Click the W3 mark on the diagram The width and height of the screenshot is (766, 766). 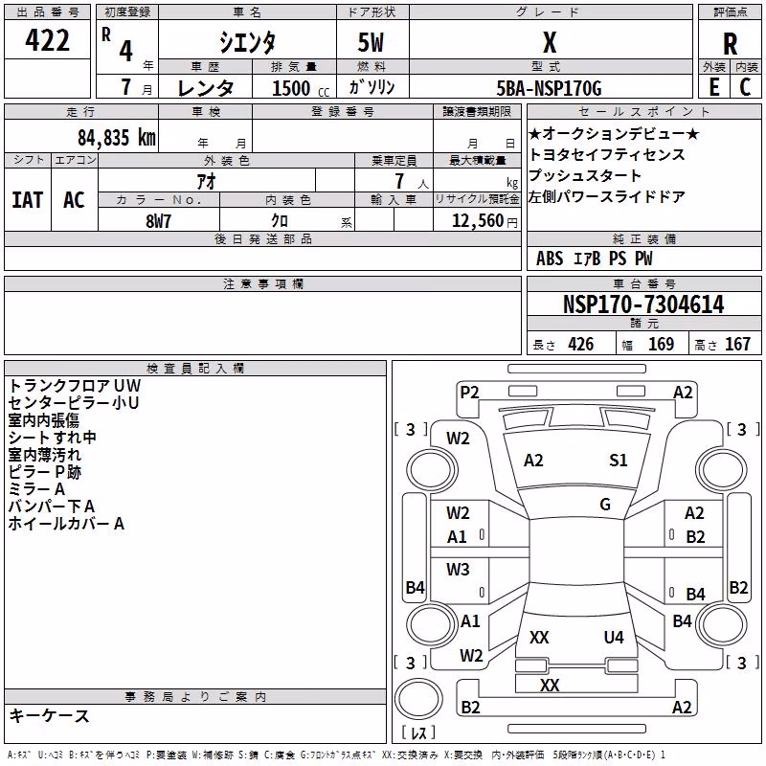[458, 570]
